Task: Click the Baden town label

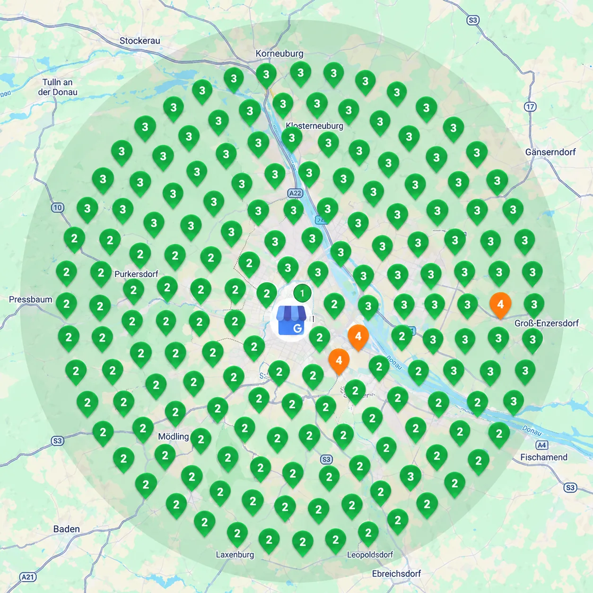Action: tap(67, 529)
